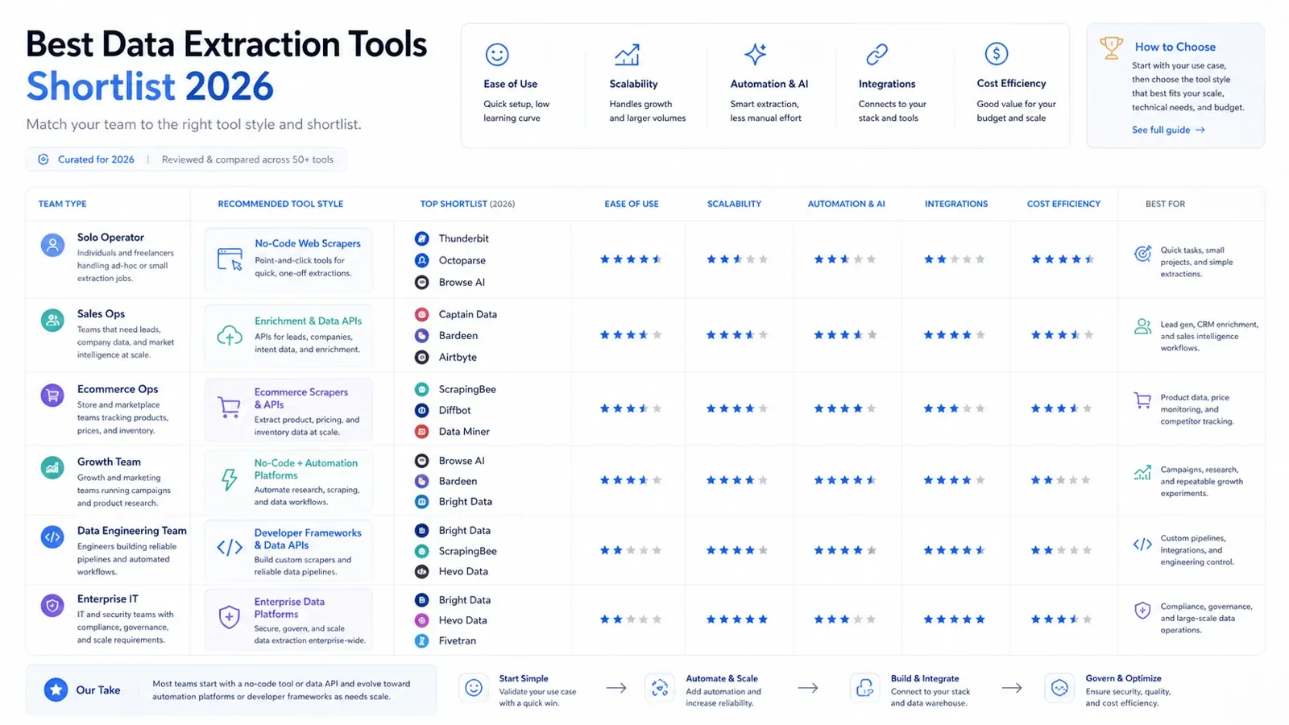Screen dimensions: 1289x725
Task: Click the Ecommerce Scrapers & APIs cart icon
Action: [230, 408]
